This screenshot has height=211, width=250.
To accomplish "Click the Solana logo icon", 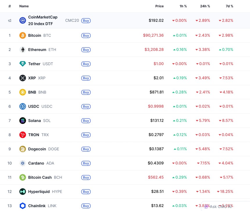I will click(23, 121).
